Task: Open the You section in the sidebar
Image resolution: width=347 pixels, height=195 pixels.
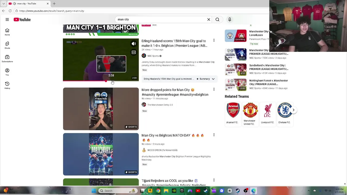Action: click(x=7, y=72)
